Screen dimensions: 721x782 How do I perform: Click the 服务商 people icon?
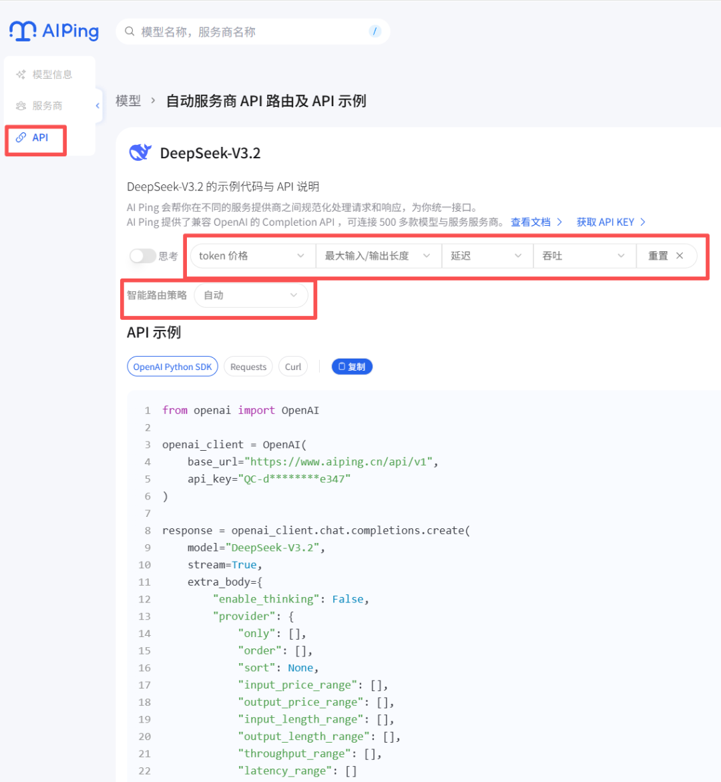click(x=21, y=106)
